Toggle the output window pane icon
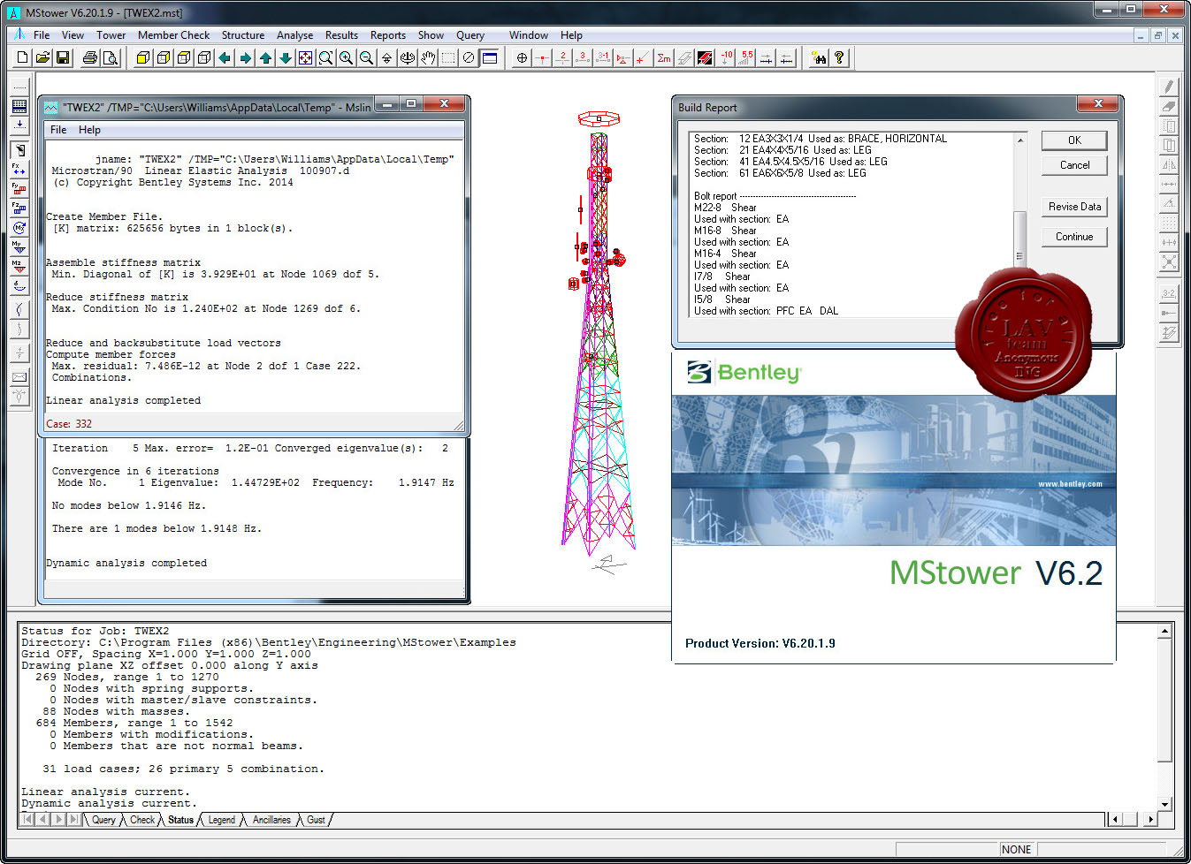The width and height of the screenshot is (1191, 864). point(490,57)
